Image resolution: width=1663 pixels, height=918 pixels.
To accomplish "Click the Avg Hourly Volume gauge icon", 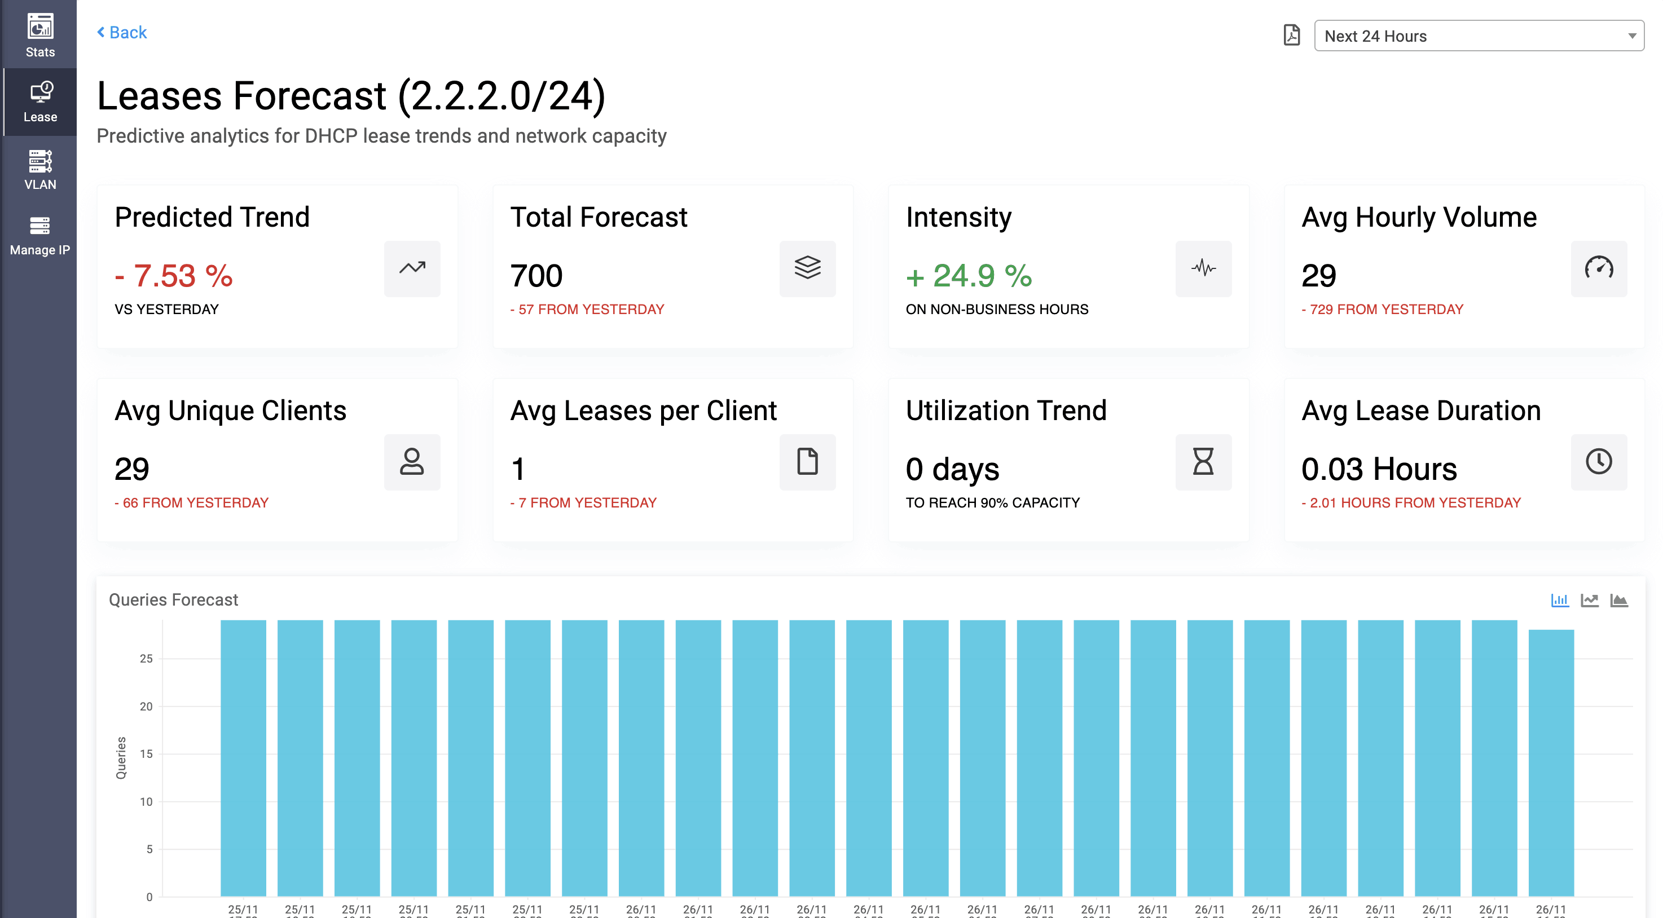I will pyautogui.click(x=1599, y=268).
